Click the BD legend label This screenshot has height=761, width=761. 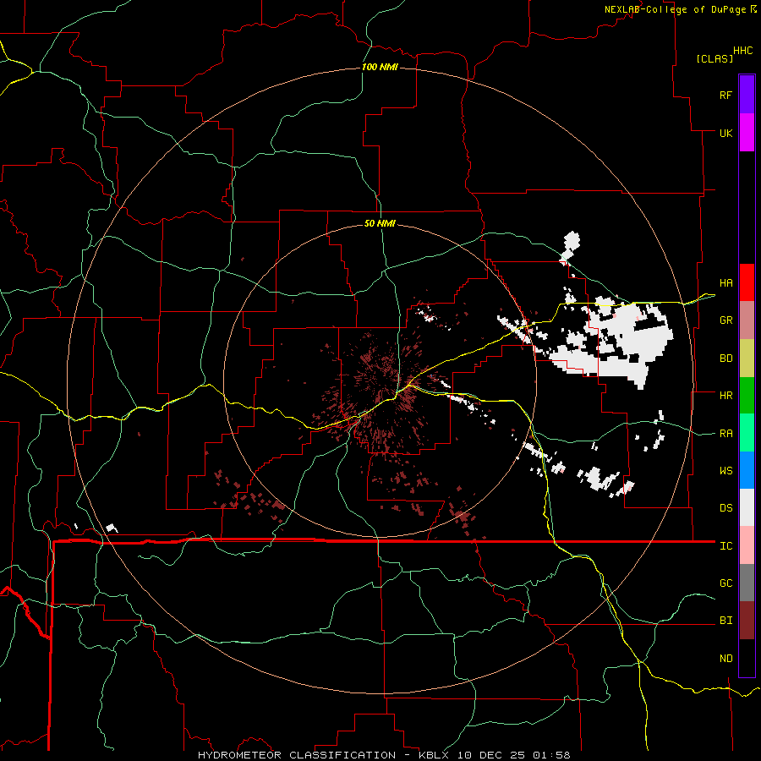(x=725, y=359)
